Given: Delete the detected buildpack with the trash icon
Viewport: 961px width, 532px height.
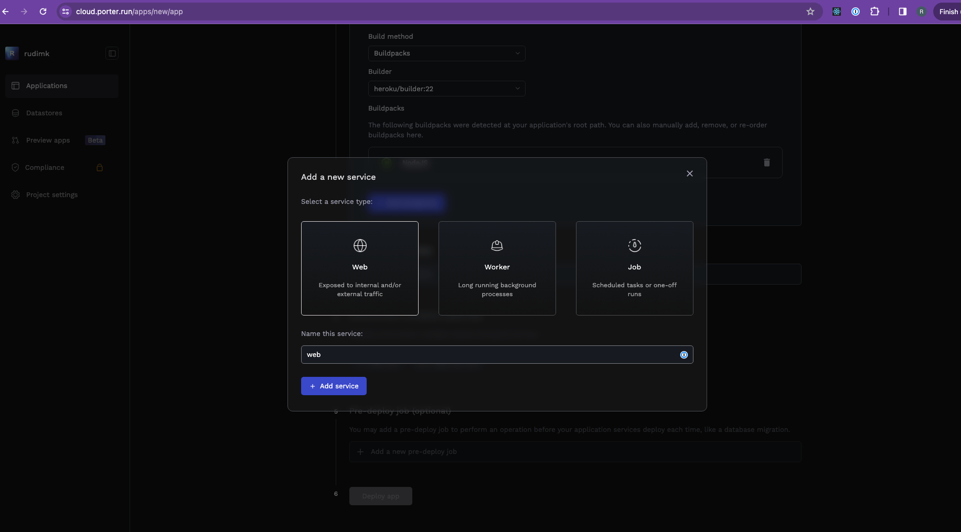Looking at the screenshot, I should [x=766, y=163].
